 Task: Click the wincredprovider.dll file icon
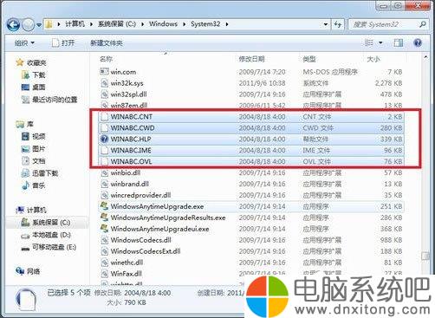click(x=104, y=195)
